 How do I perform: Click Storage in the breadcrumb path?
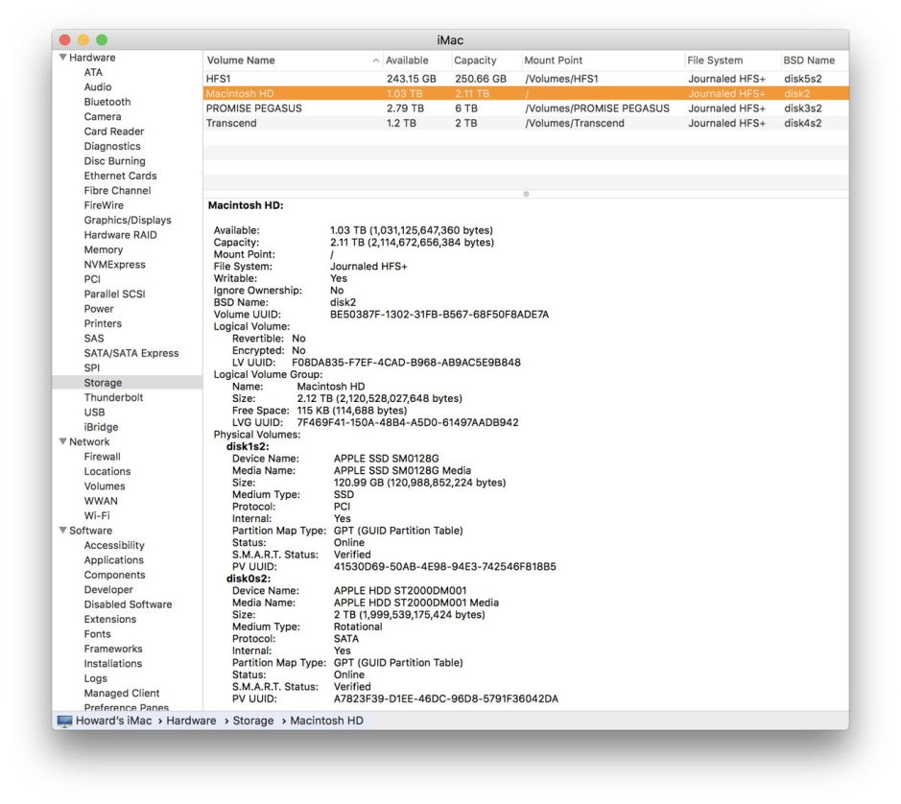[253, 720]
